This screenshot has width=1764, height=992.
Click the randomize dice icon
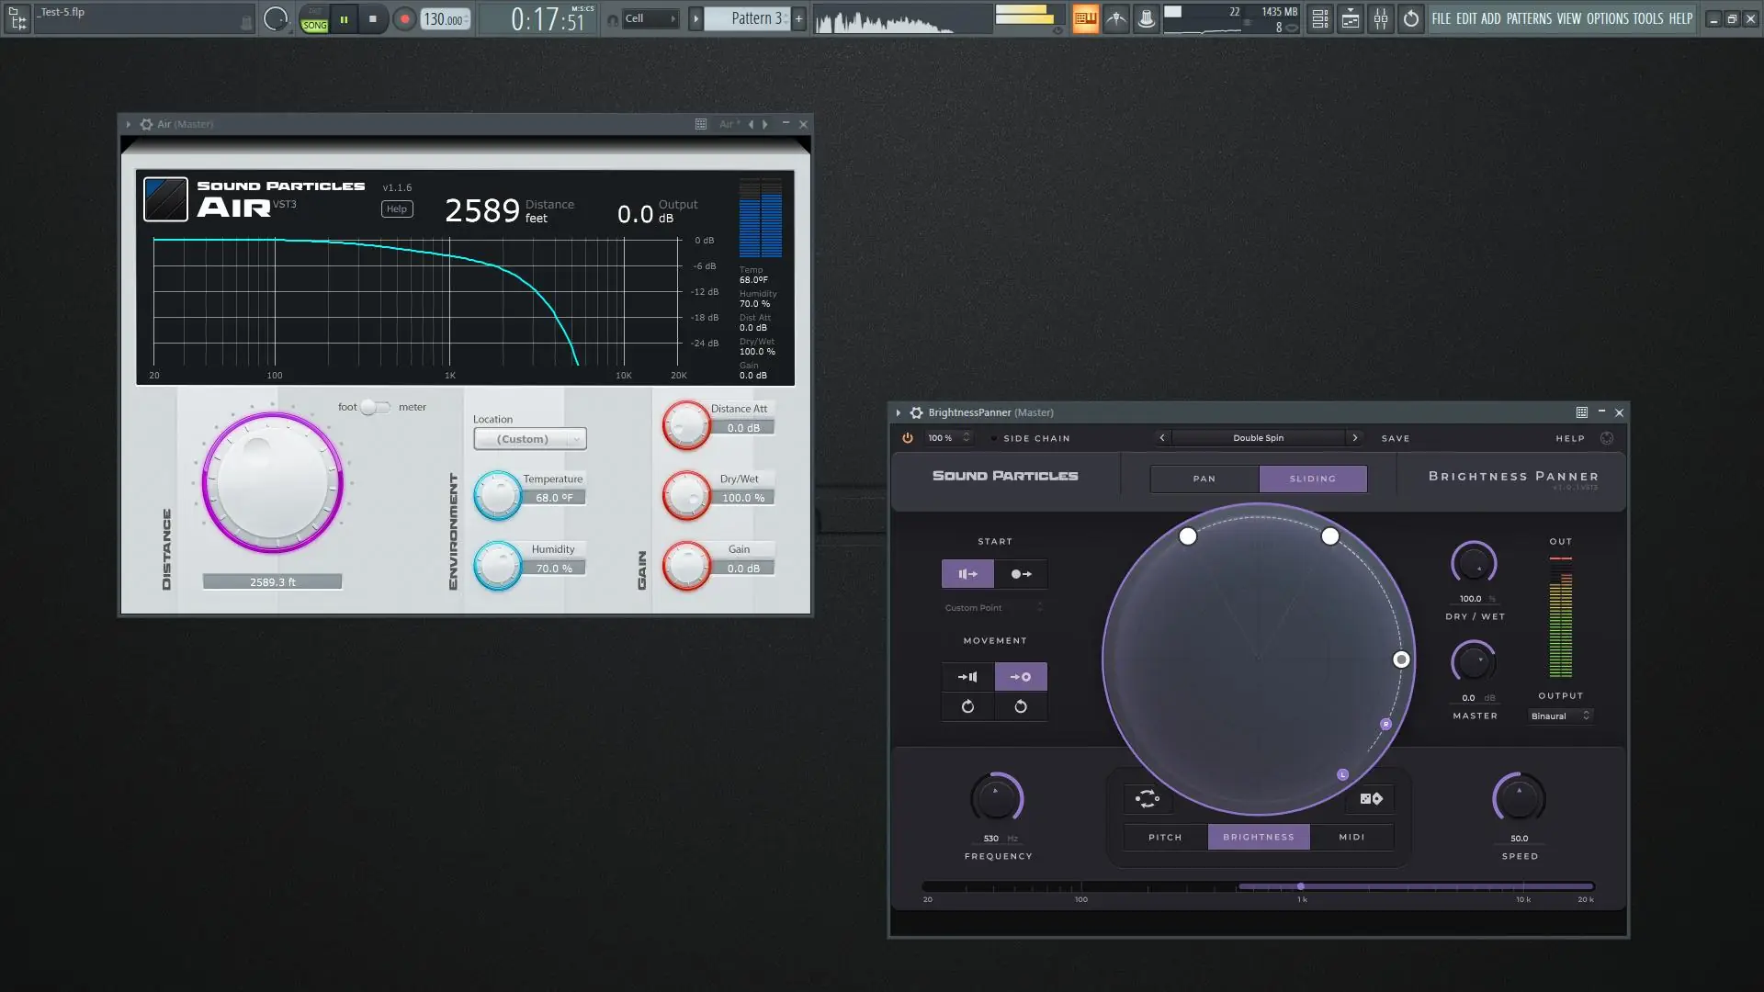click(x=1371, y=799)
